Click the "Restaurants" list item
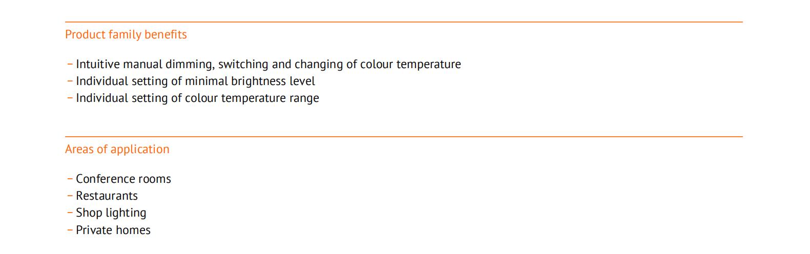This screenshot has height=254, width=810. pos(107,196)
